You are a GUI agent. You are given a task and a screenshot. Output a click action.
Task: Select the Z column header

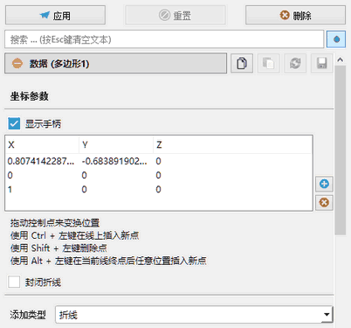click(232, 144)
